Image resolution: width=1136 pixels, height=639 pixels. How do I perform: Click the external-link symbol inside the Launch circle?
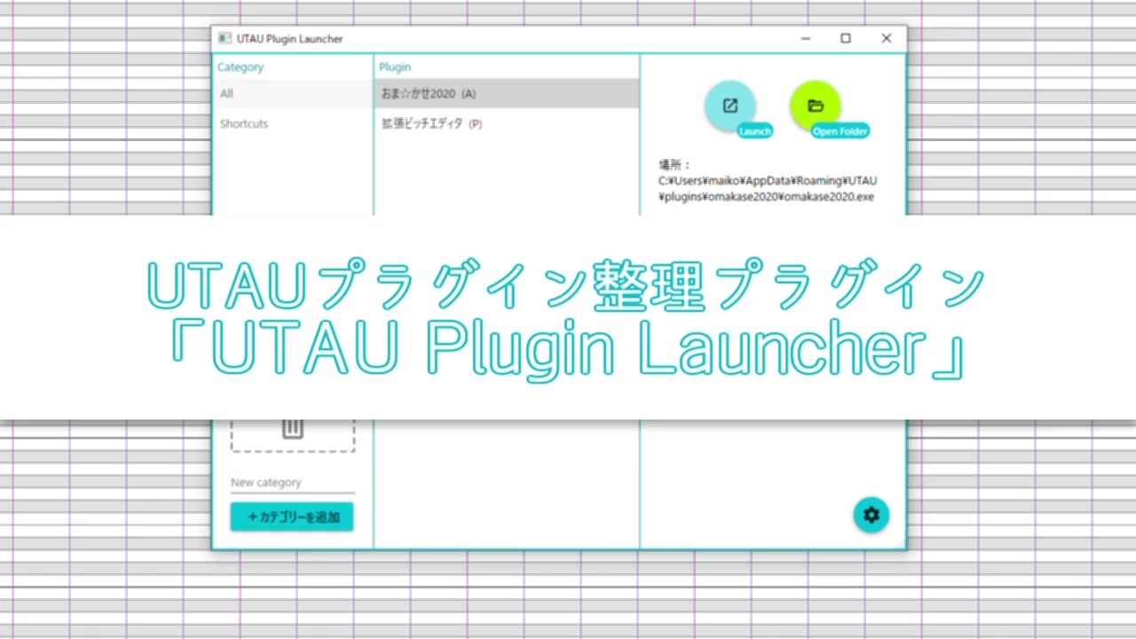click(x=730, y=106)
